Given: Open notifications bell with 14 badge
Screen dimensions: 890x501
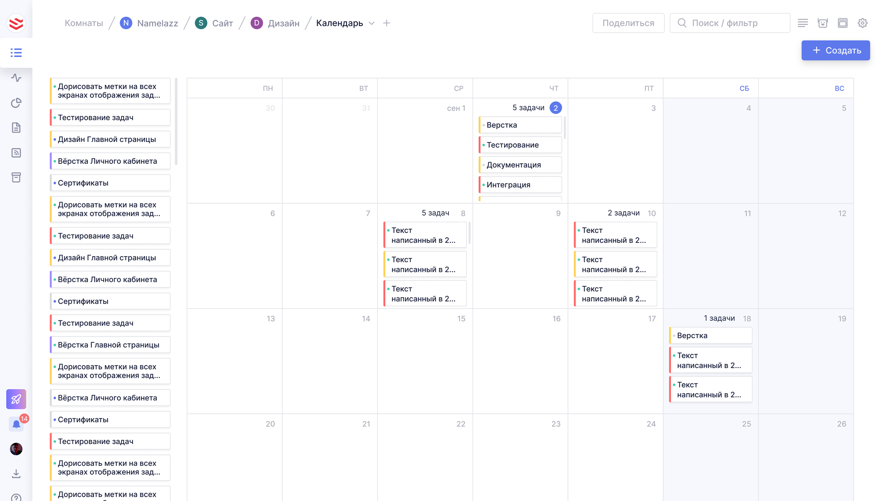Looking at the screenshot, I should (x=16, y=424).
